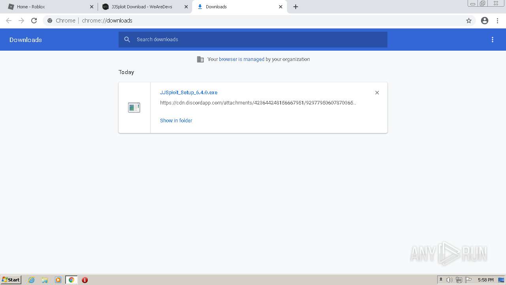Switch to the JJSploit Download - WeAreDevs tab
Image resolution: width=506 pixels, height=285 pixels.
tap(145, 7)
